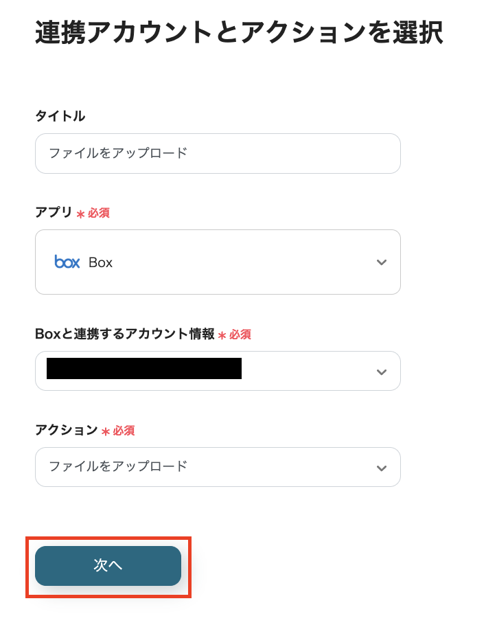Focus the タイトル text input field
Viewport: 497px width, 625px height.
tap(218, 153)
